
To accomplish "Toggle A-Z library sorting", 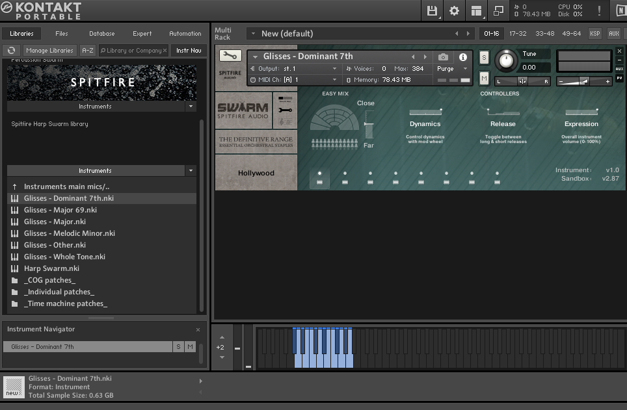I will click(x=88, y=50).
